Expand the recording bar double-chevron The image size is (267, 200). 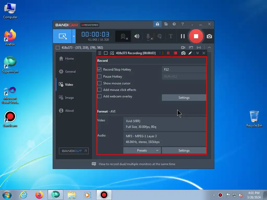[x=197, y=53]
